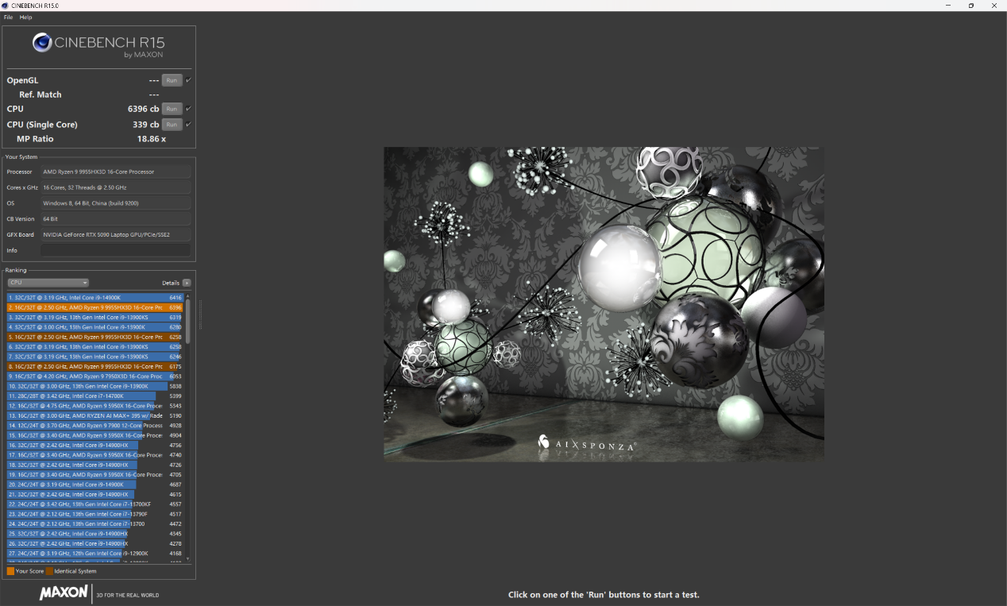1007x606 pixels.
Task: Toggle the CPU test checkmark
Action: [x=188, y=109]
